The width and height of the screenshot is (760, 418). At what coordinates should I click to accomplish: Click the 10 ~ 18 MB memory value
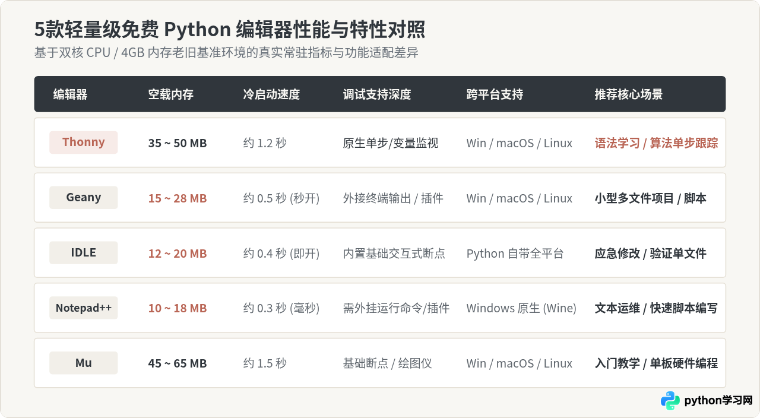coord(178,309)
